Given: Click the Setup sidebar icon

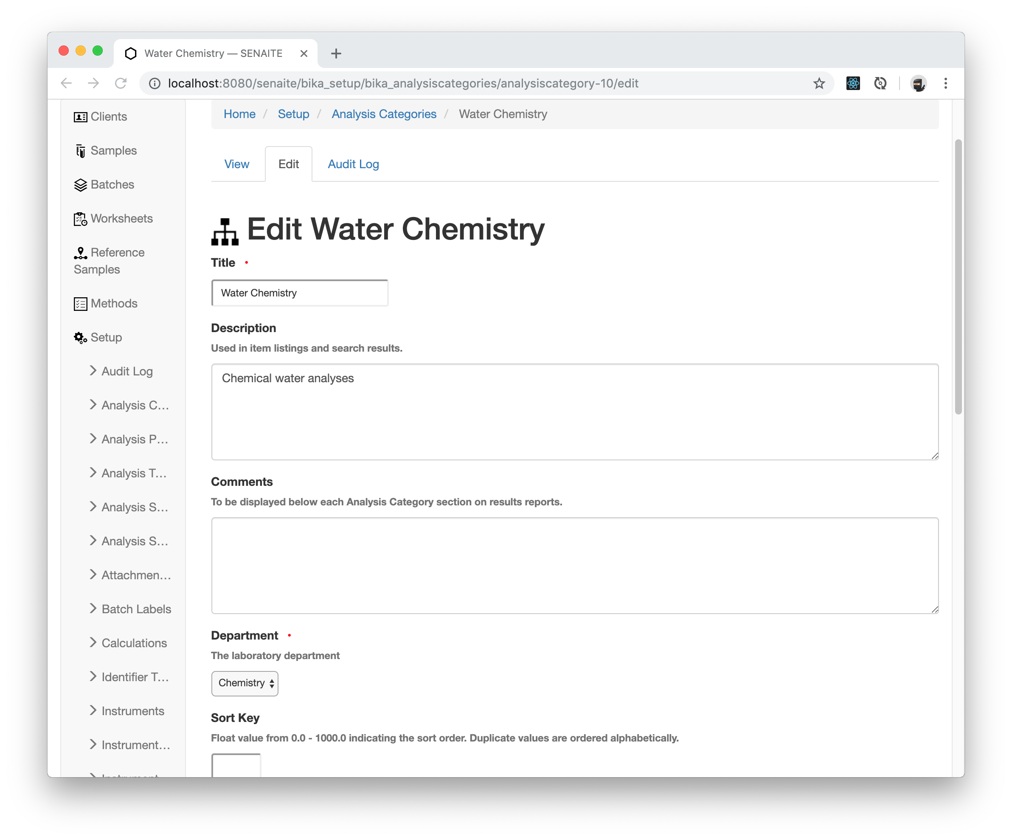Looking at the screenshot, I should click(79, 337).
